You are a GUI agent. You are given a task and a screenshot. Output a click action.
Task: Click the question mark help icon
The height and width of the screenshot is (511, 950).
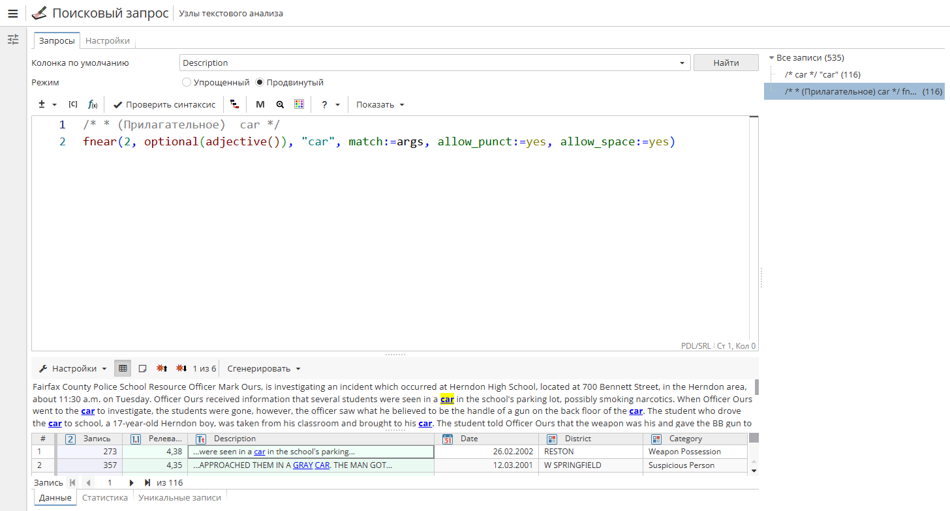[x=324, y=104]
